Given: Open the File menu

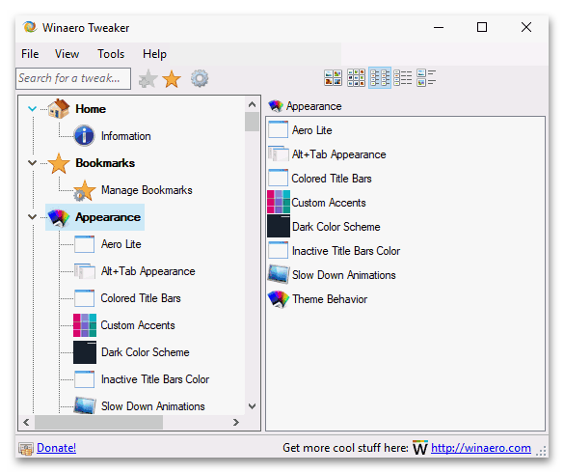Looking at the screenshot, I should click(30, 54).
